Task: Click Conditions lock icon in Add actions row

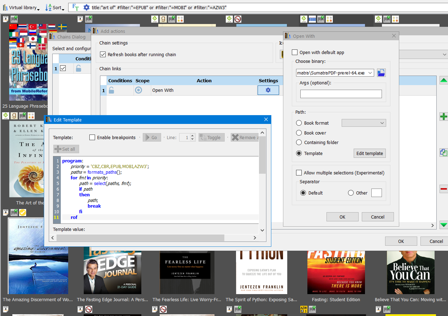Action: coord(111,90)
